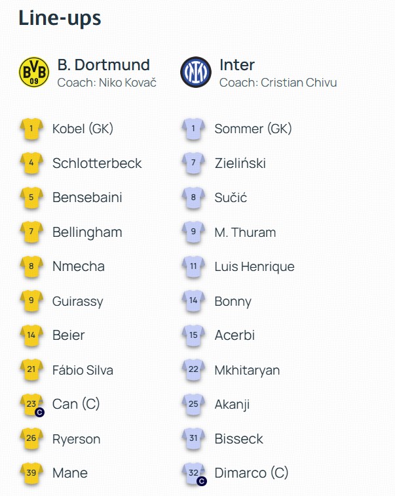This screenshot has height=496, width=395.
Task: View Fábio Silva's player page
Action: click(83, 370)
